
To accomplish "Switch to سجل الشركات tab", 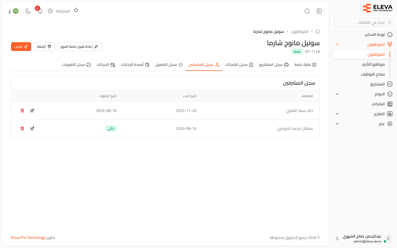I will 239,65.
